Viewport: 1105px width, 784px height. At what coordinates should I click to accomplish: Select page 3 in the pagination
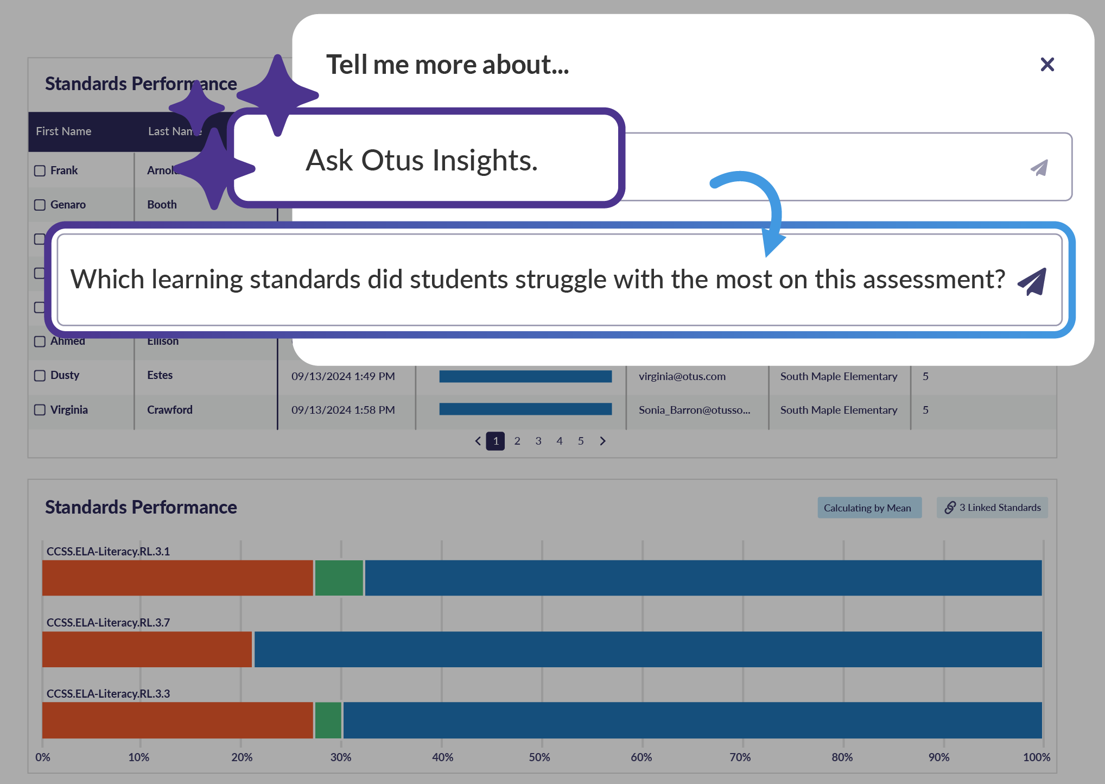538,441
